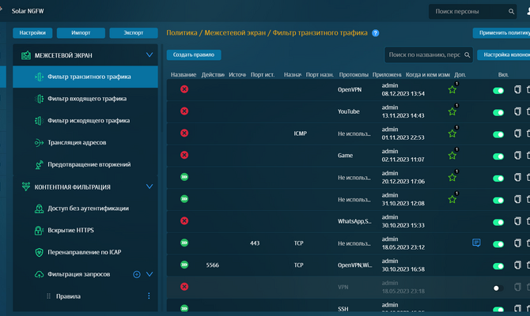Viewport: 530px width, 316px height.
Task: Click the deny icon in OpenVPN row
Action: tap(184, 89)
